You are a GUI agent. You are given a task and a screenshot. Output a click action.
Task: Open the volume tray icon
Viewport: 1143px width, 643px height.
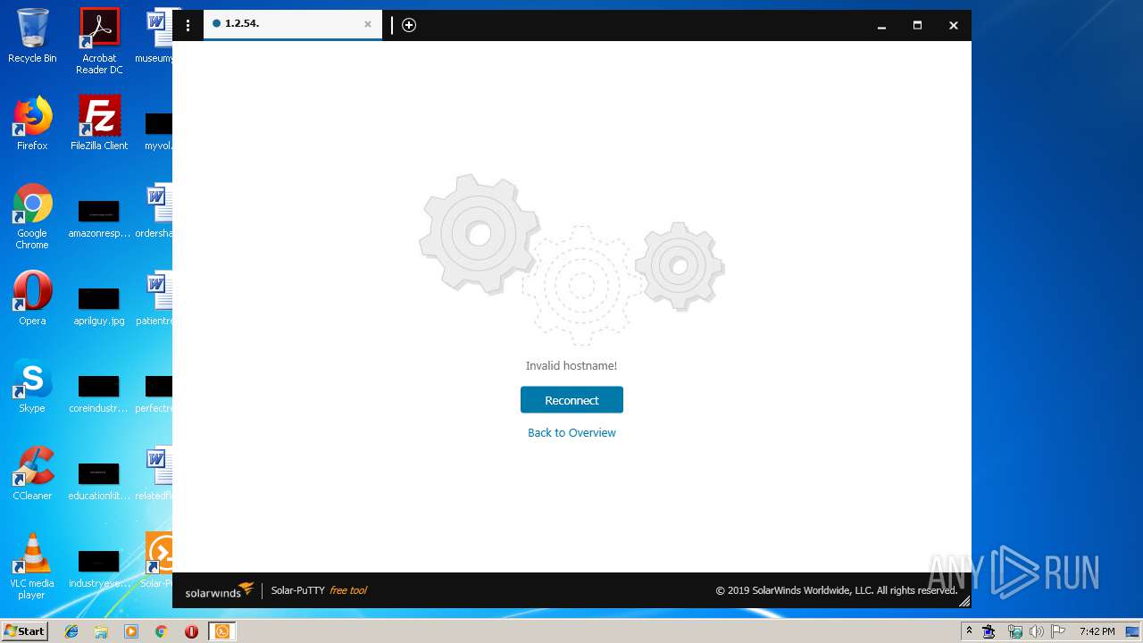pos(1037,631)
